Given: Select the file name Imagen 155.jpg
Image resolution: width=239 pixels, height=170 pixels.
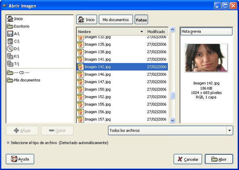Looking at the screenshot, I should point(98,104).
